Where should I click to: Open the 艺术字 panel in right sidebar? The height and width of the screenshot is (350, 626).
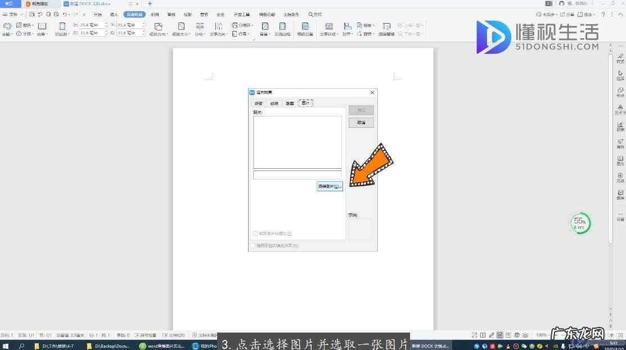click(620, 109)
